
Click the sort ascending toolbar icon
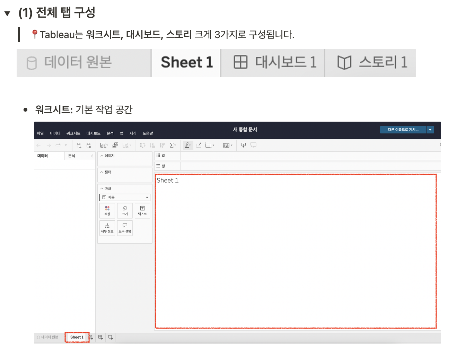pyautogui.click(x=152, y=145)
